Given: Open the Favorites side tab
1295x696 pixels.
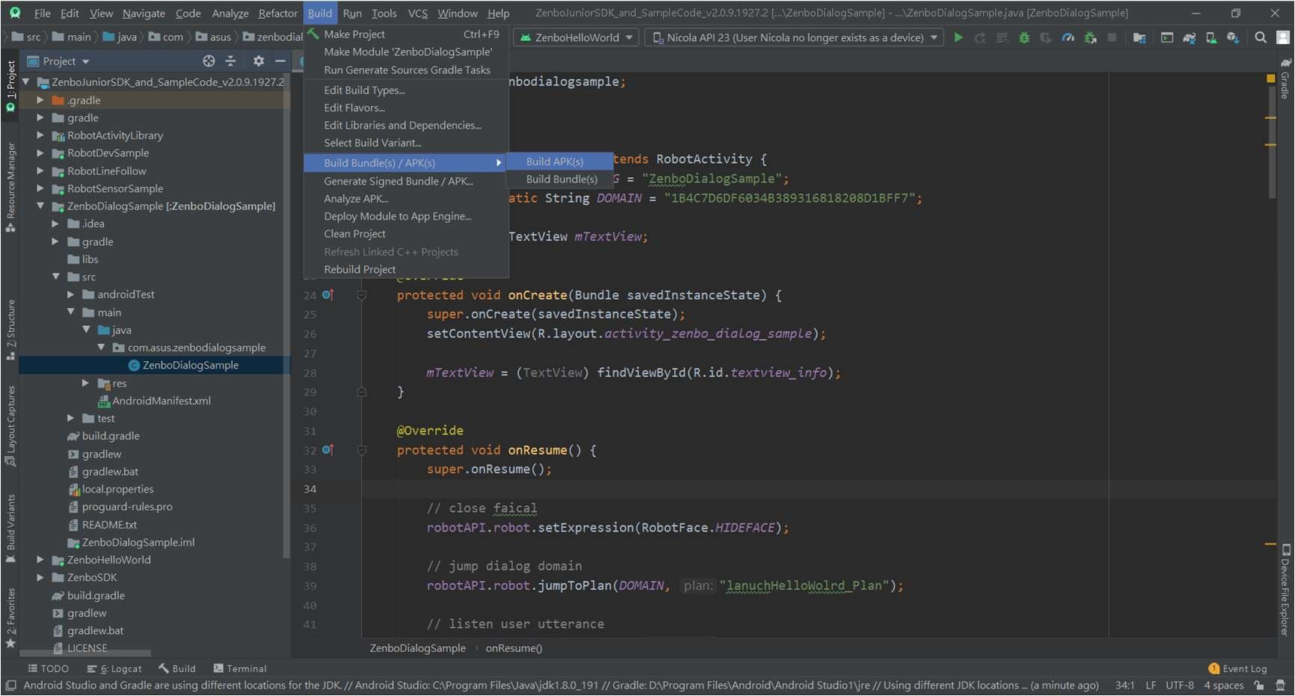Looking at the screenshot, I should (x=10, y=618).
